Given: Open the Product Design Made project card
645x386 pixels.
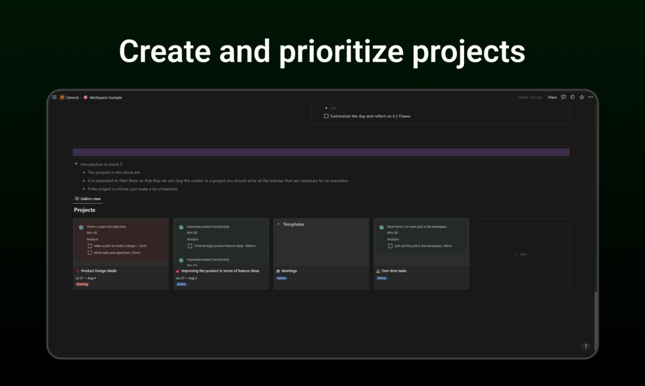Looking at the screenshot, I should click(x=99, y=271).
